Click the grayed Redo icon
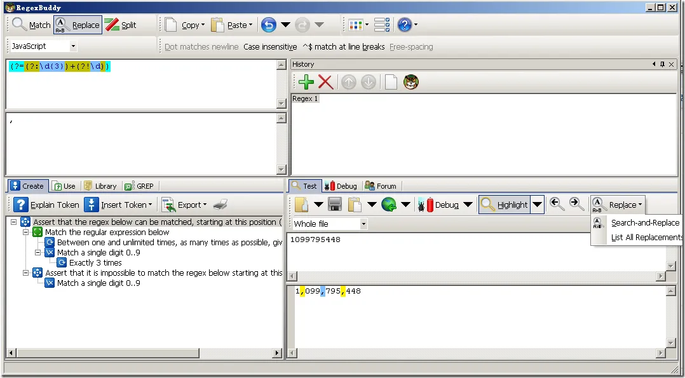The height and width of the screenshot is (378, 685). pos(302,25)
